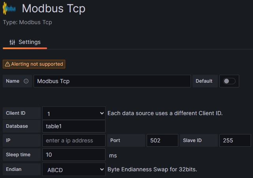Switch to the Settings tab
Image resolution: width=253 pixels, height=178 pixels.
(25, 42)
